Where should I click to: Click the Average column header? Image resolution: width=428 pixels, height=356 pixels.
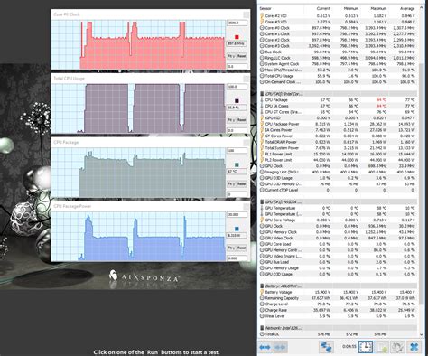click(407, 8)
